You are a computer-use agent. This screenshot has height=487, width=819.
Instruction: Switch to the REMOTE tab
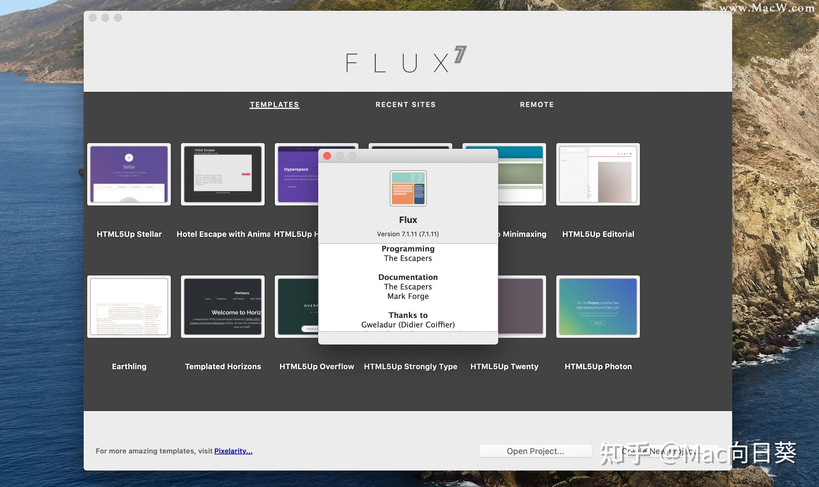537,104
